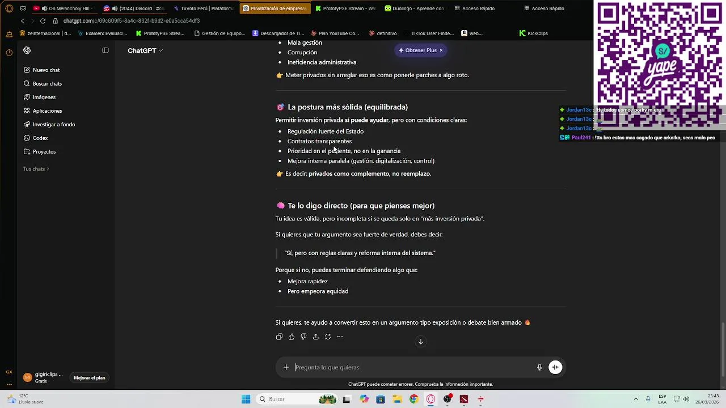Viewport: 726px width, 408px height.
Task: Open Imágenes in the sidebar
Action: (40, 97)
